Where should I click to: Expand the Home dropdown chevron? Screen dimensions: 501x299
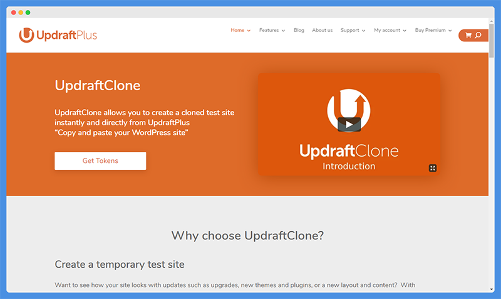[x=249, y=31]
